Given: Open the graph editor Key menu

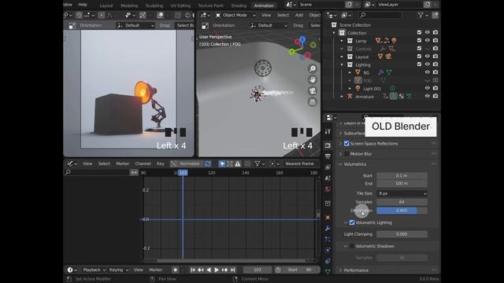Looking at the screenshot, I should pos(161,164).
